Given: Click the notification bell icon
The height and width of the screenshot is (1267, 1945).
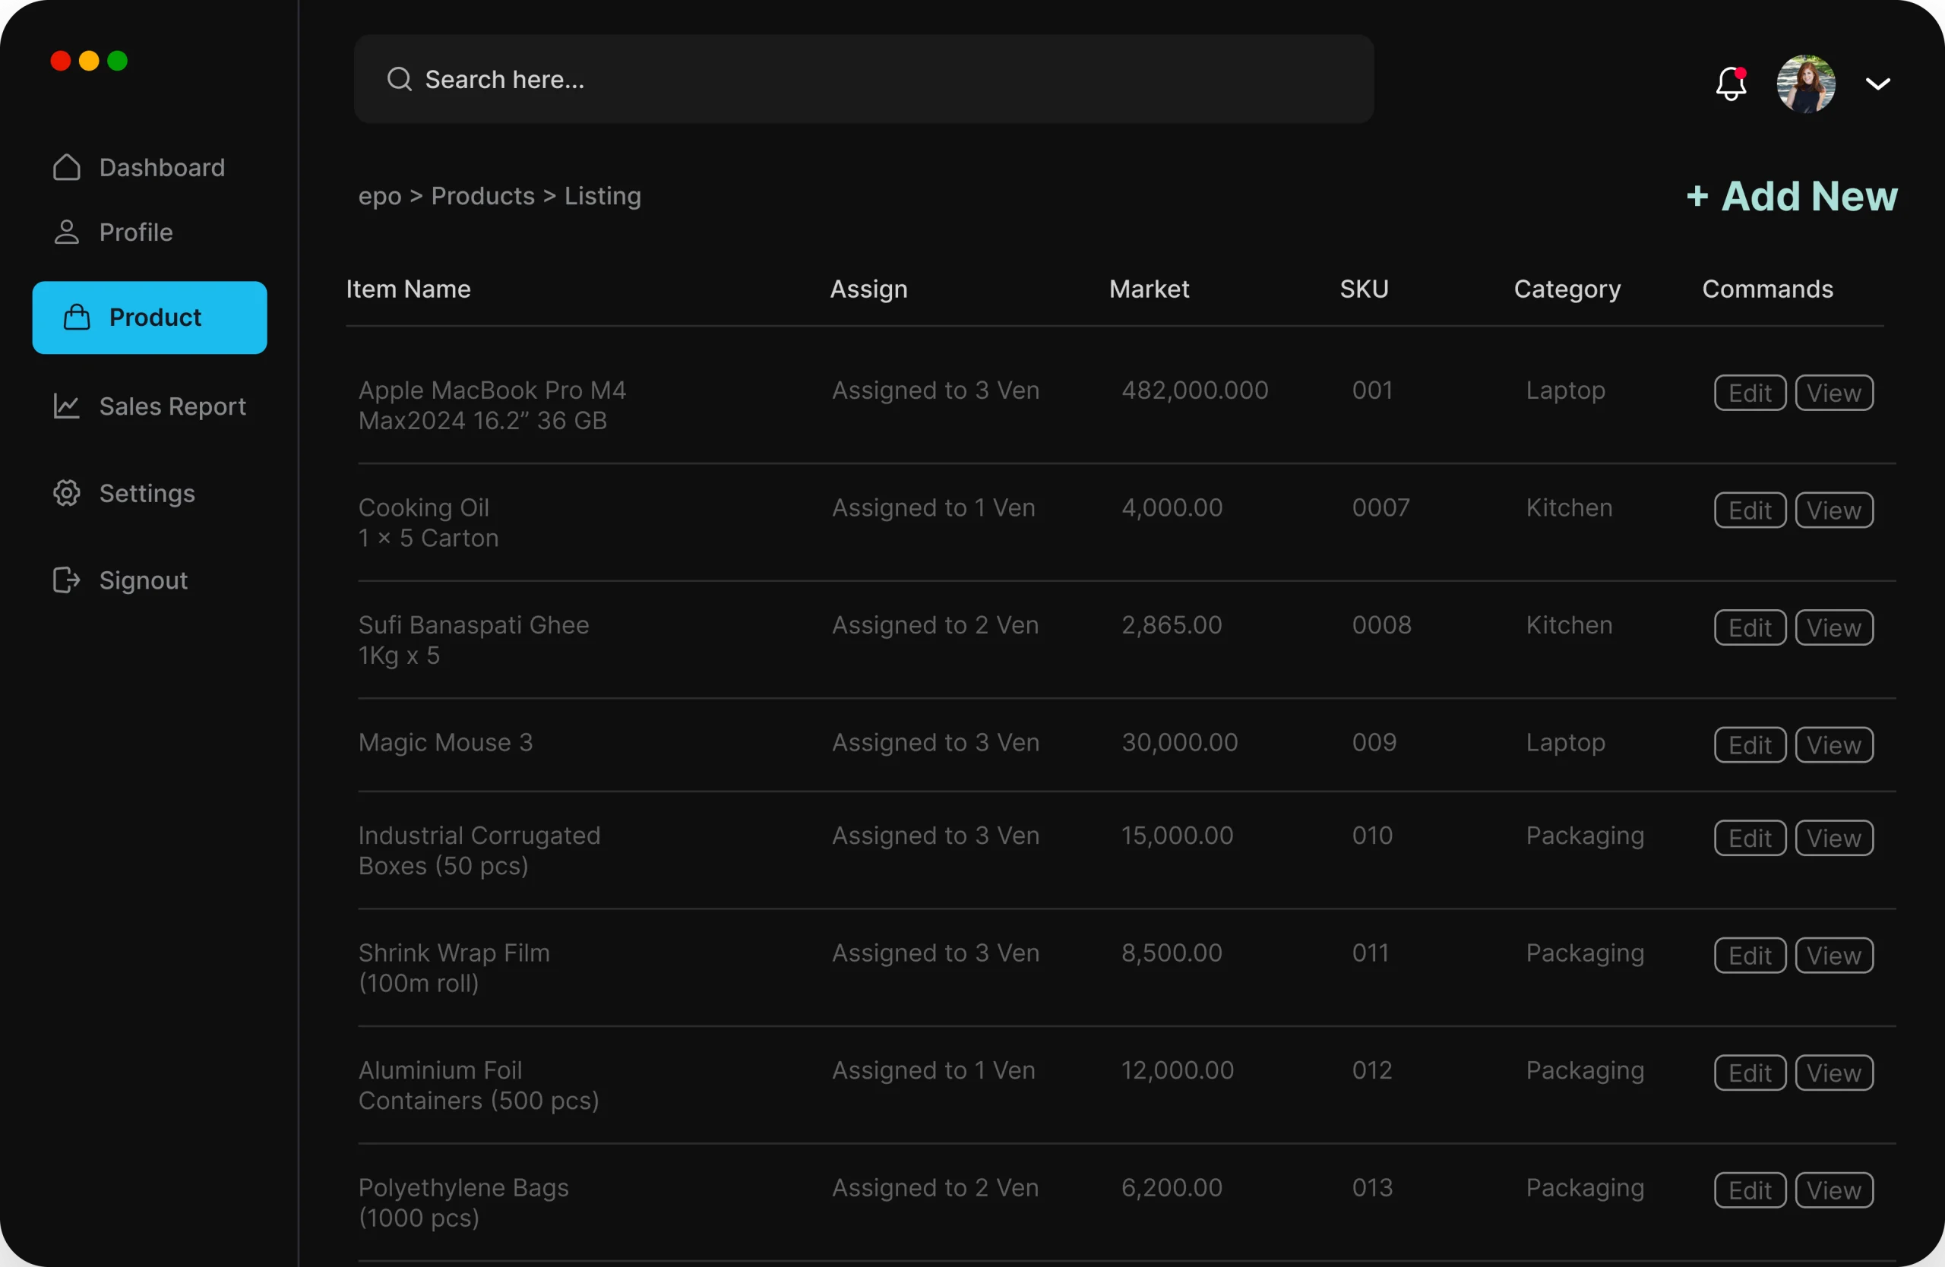Looking at the screenshot, I should coord(1730,84).
